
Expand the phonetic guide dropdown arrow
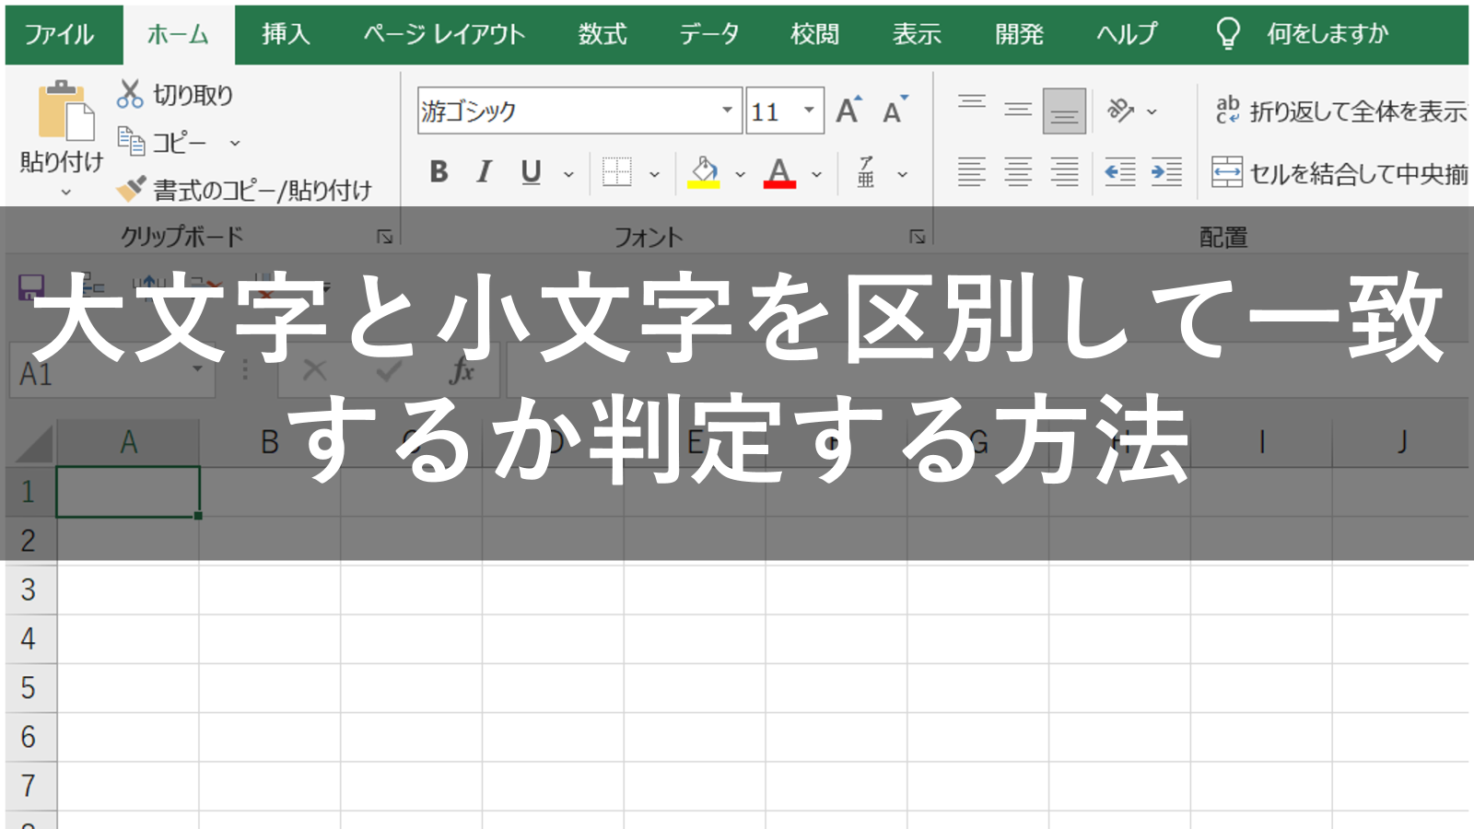pos(903,174)
